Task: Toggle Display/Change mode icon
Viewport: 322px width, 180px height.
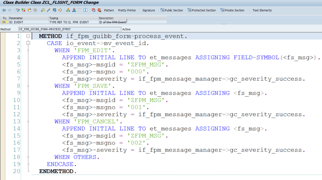Action: click(18, 10)
